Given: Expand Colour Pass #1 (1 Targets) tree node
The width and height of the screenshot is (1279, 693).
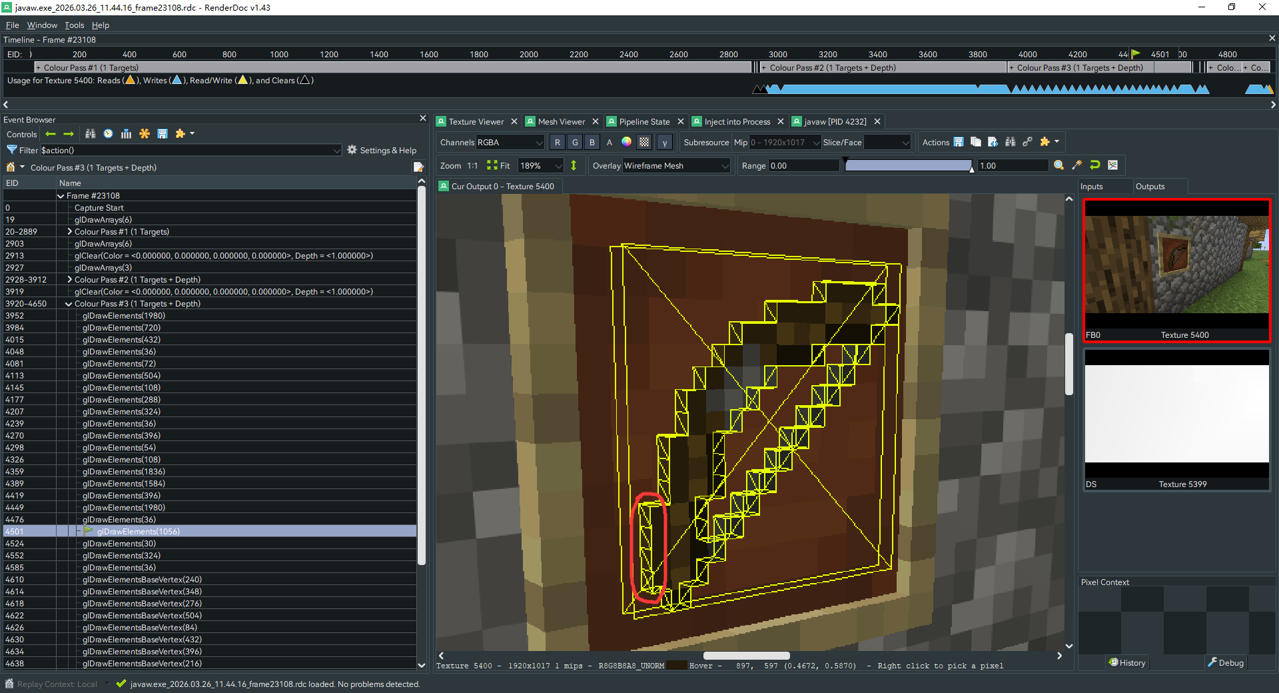Looking at the screenshot, I should 70,232.
